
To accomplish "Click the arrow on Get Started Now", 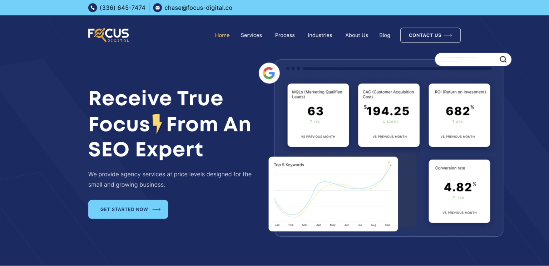I will (157, 210).
